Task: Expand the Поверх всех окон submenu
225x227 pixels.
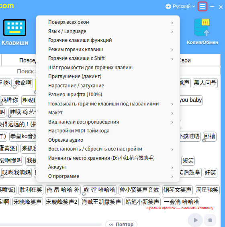Action: point(108,22)
